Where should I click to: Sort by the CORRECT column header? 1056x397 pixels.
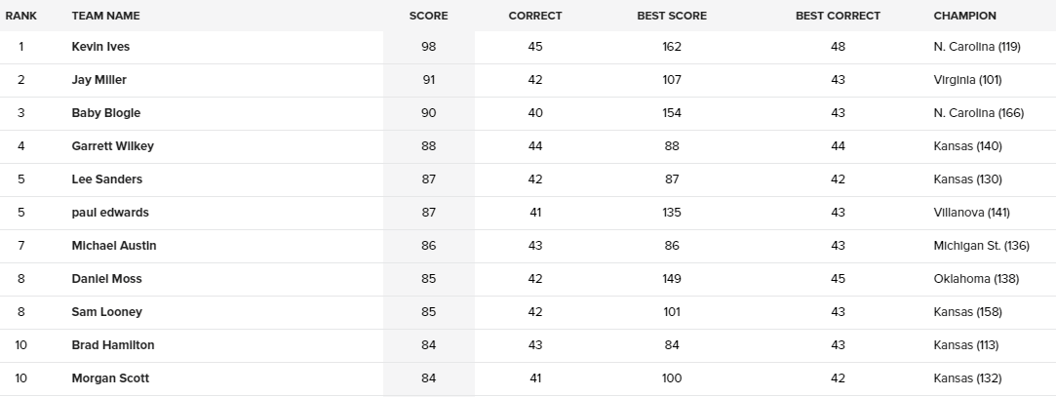coord(534,16)
